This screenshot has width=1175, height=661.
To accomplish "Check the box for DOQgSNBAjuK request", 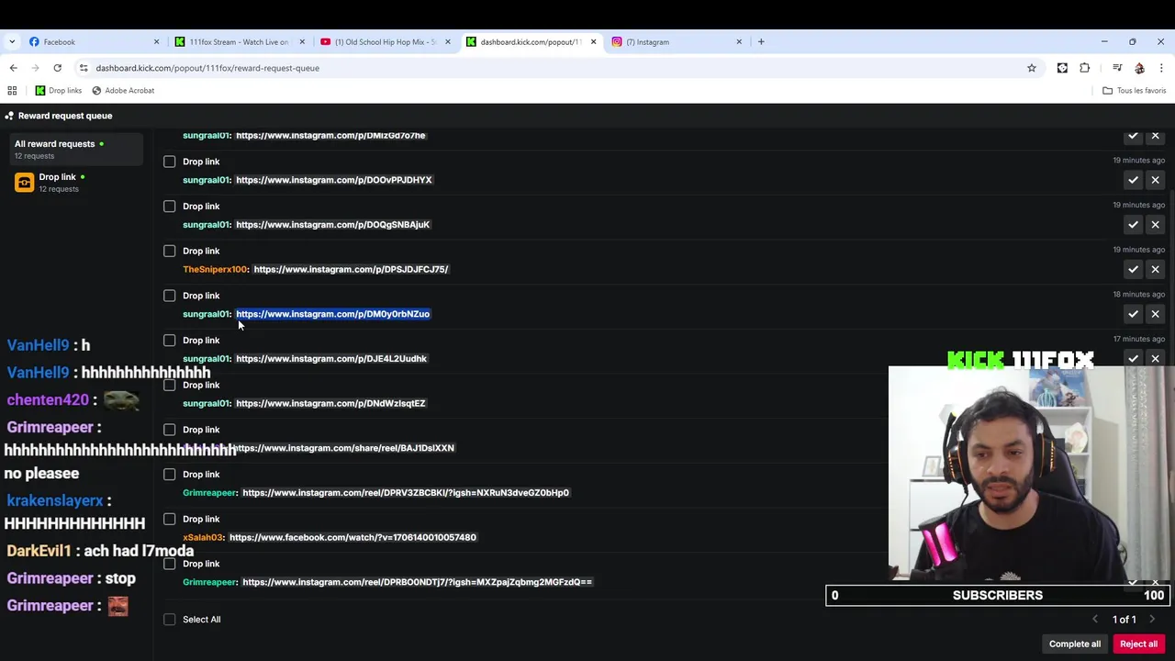I will [x=170, y=207].
